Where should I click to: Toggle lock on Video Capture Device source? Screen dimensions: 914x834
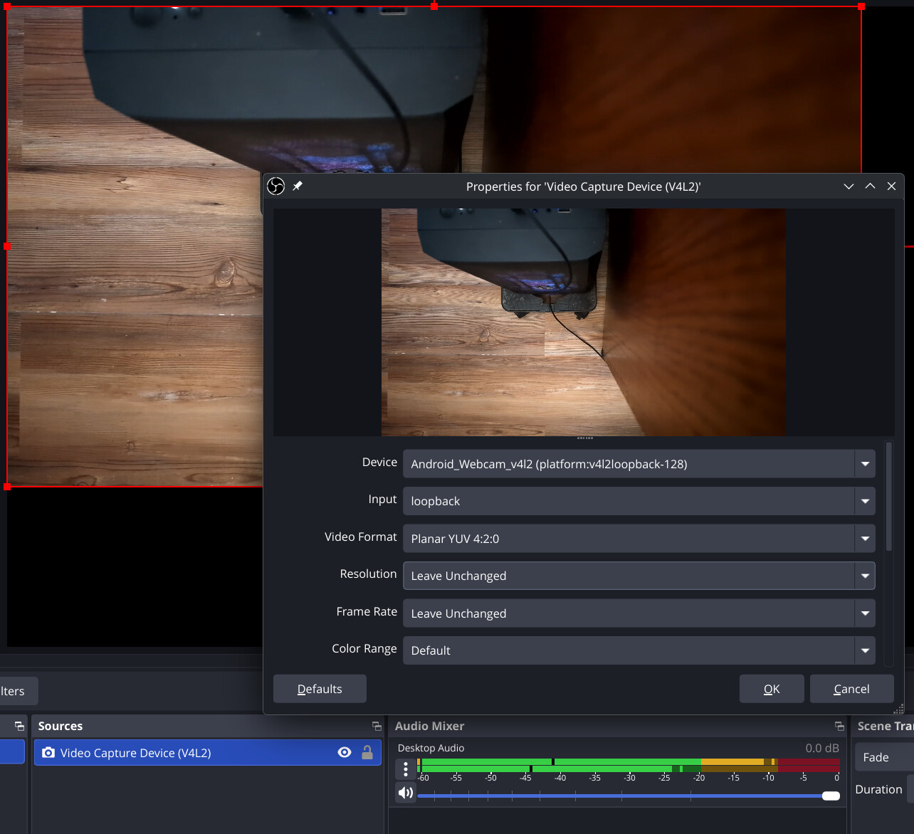pos(367,753)
